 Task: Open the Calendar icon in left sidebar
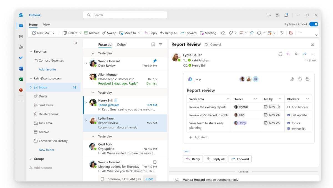pyautogui.click(x=21, y=36)
